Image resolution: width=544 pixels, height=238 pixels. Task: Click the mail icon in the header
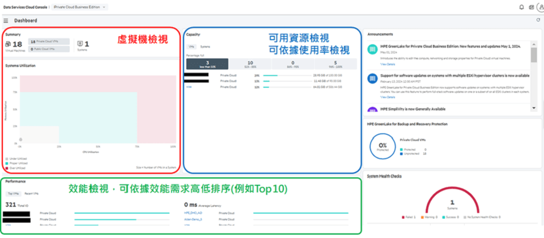[x=530, y=7]
